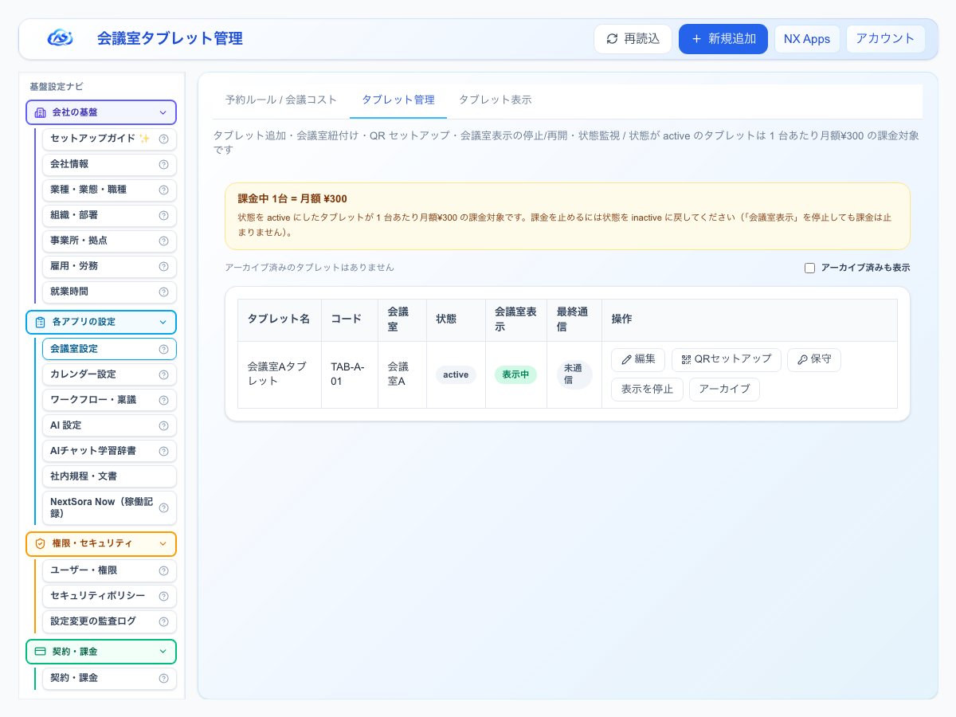This screenshot has height=717, width=956.
Task: Open NX Apps button
Action: tap(807, 39)
